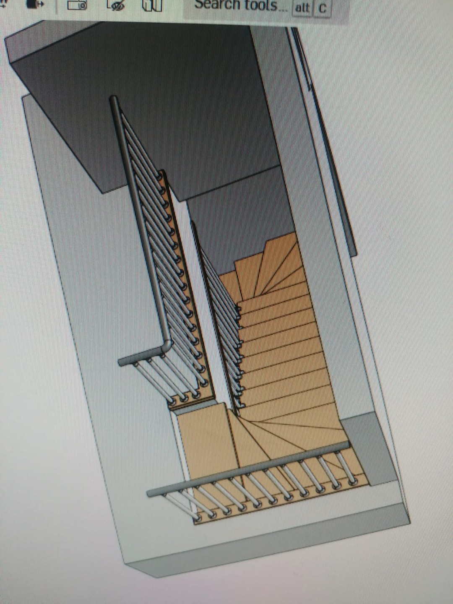
Task: Select the bottom landing handrail tube
Action: tap(248, 469)
